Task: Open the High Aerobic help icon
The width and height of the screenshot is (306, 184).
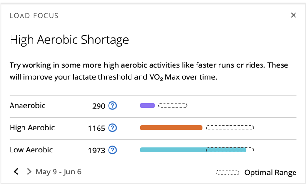Action: click(x=113, y=128)
